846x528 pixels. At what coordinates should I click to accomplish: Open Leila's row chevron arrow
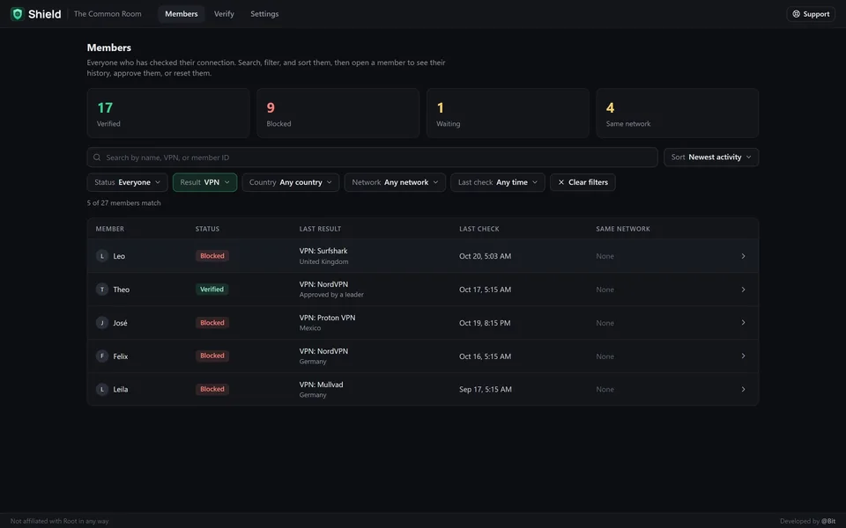(743, 389)
